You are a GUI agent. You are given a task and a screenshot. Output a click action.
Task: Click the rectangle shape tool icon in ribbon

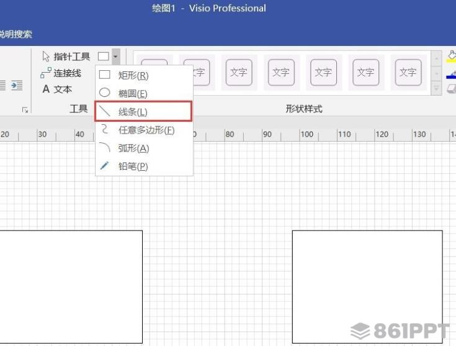click(x=104, y=56)
